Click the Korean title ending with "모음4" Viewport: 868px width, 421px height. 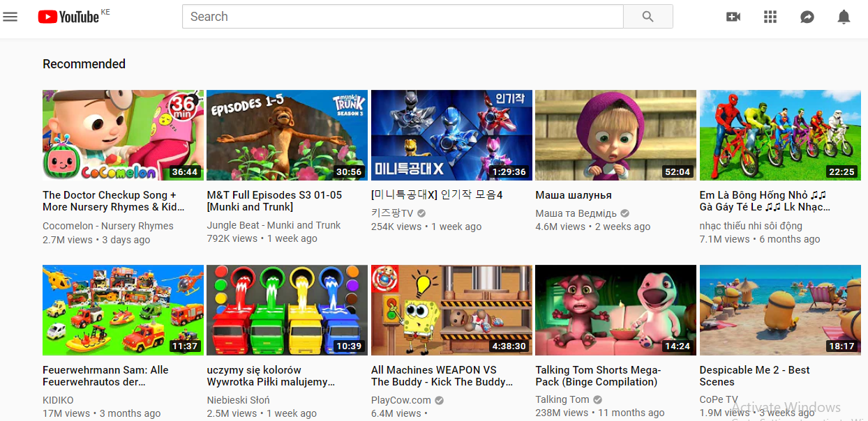coord(437,195)
